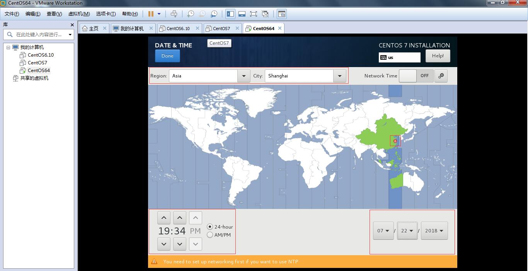Open the day dropdown showing 22

(x=407, y=231)
